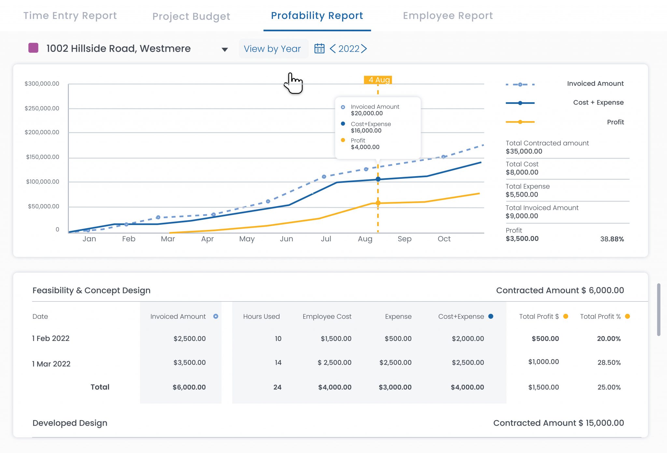Select the Cost+Expense dot icon in the table header
This screenshot has width=667, height=453.
click(x=491, y=316)
